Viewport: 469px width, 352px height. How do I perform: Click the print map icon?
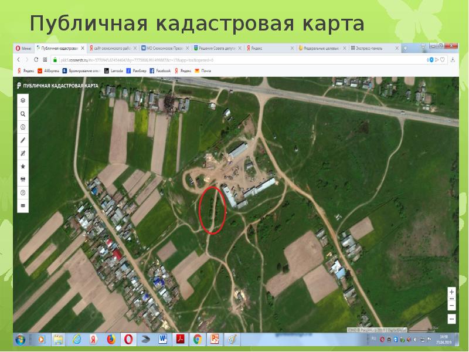click(x=23, y=179)
